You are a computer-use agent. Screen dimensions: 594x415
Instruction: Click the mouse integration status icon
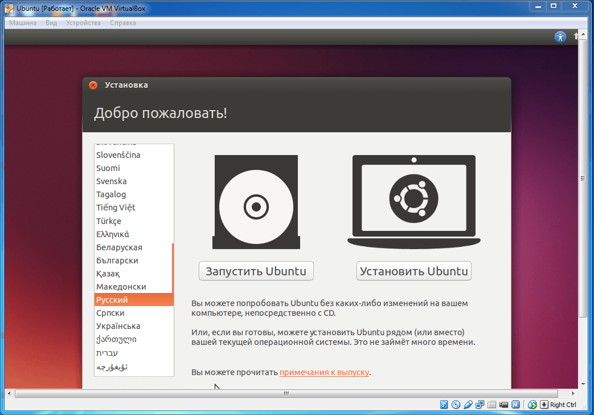532,405
